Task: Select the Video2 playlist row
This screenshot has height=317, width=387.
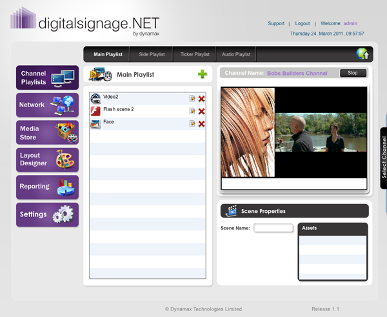Action: click(x=148, y=99)
